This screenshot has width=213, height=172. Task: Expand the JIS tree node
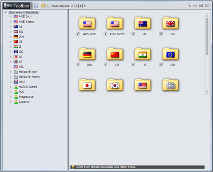(x=11, y=57)
